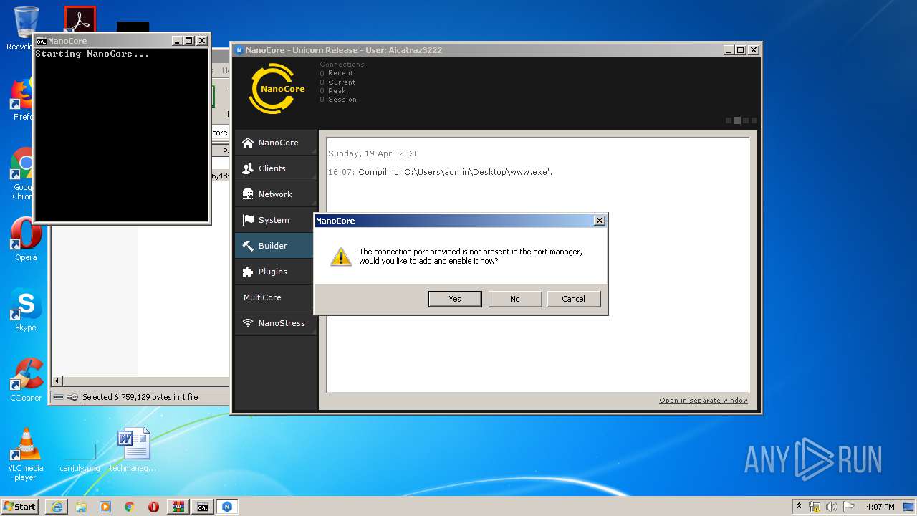Open Chrome from the taskbar
Viewport: 917px width, 516px height.
pyautogui.click(x=130, y=507)
